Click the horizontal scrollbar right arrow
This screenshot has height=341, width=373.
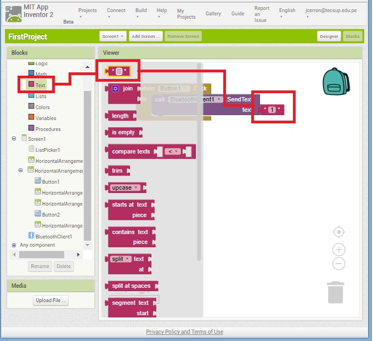(78, 255)
